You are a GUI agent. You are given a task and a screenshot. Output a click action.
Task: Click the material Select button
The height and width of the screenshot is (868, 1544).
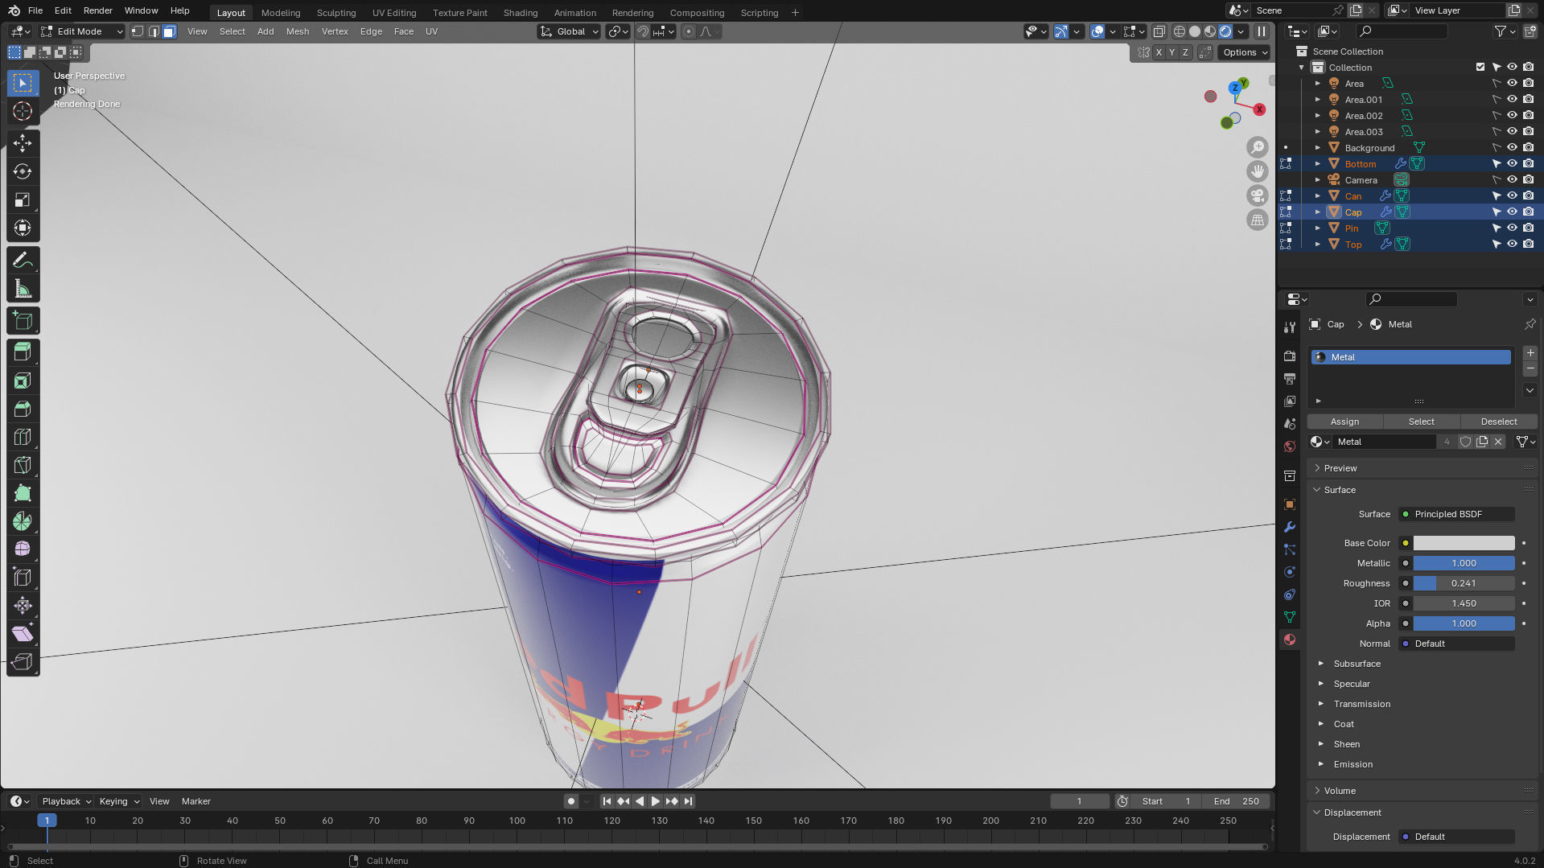click(1421, 422)
